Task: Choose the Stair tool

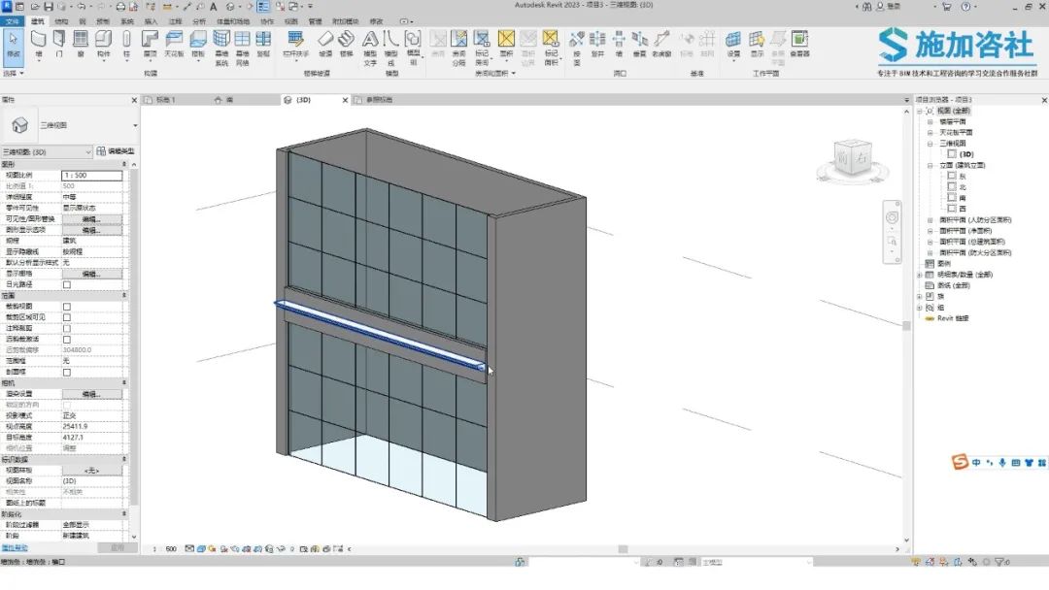Action: point(346,44)
